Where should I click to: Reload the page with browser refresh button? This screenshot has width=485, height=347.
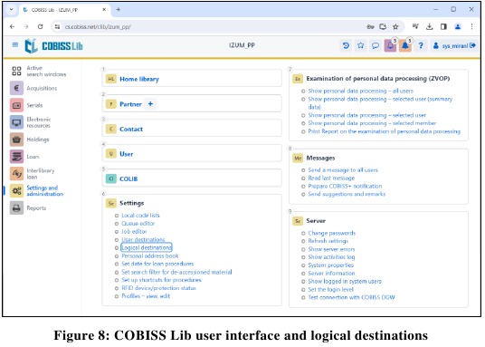tap(40, 27)
